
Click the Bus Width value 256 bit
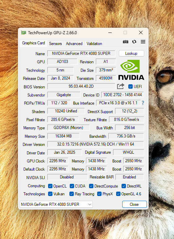coord(130,128)
